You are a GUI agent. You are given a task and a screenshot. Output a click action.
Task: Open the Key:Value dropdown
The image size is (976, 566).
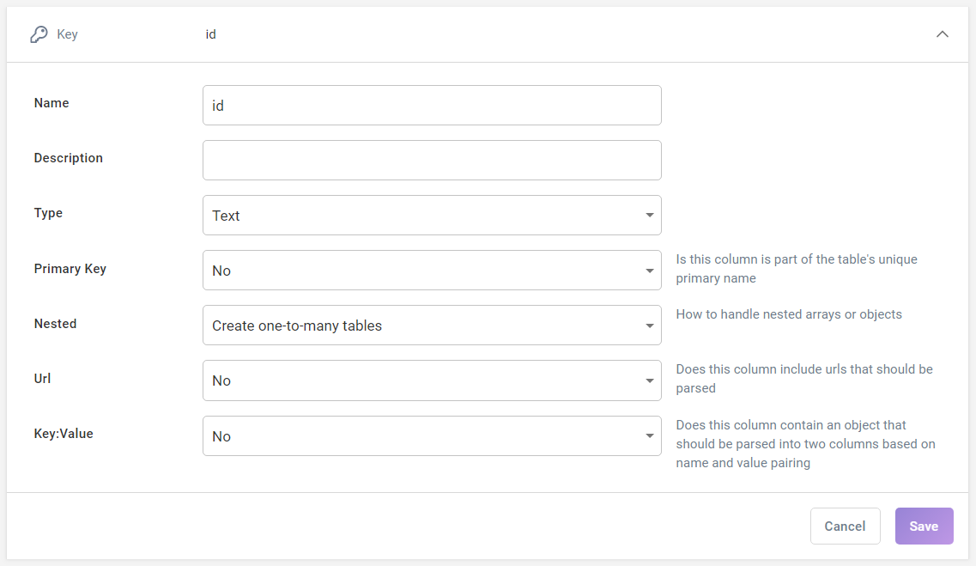click(x=432, y=435)
